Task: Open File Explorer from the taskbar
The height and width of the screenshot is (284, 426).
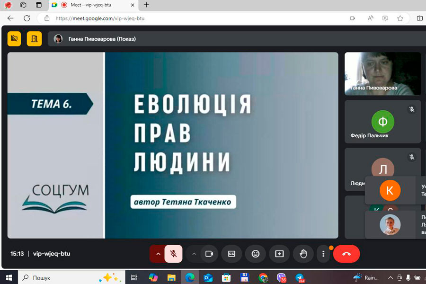Action: 171,277
